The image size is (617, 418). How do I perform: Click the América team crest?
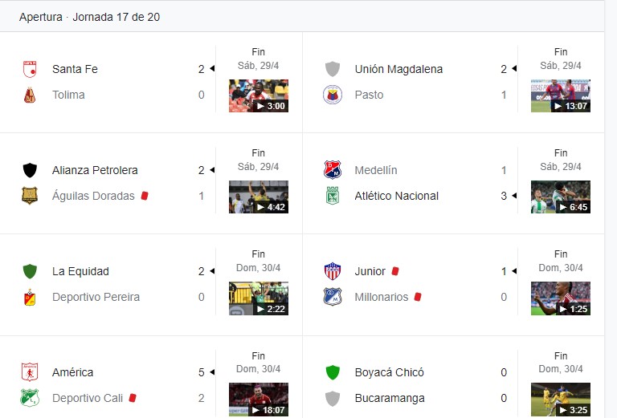tap(30, 372)
